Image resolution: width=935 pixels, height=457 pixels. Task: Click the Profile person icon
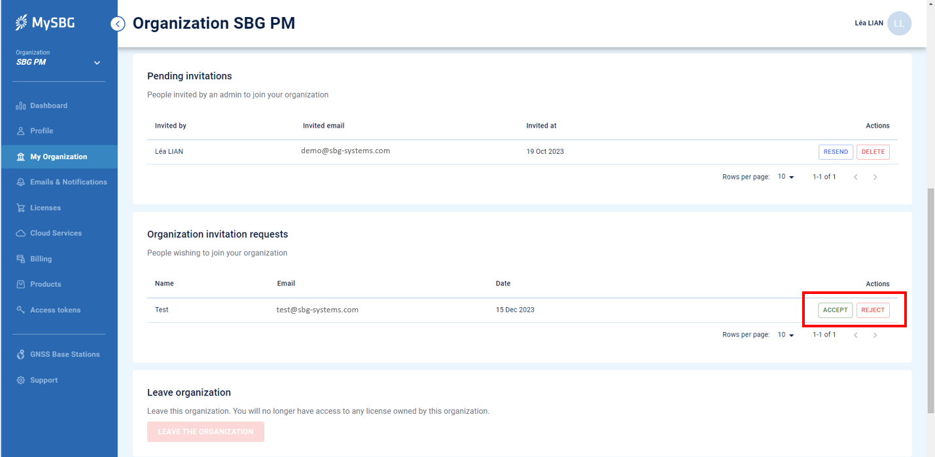(x=20, y=131)
